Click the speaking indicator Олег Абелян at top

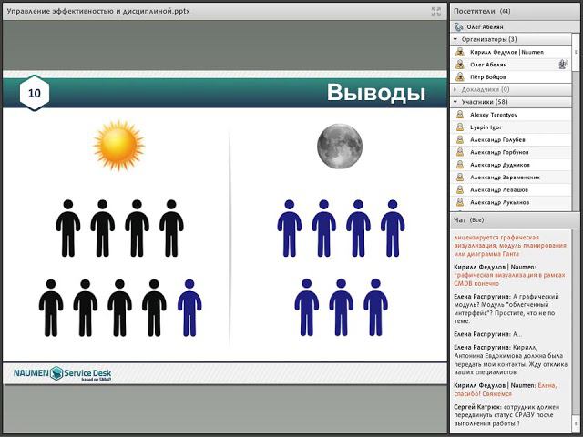click(515, 26)
